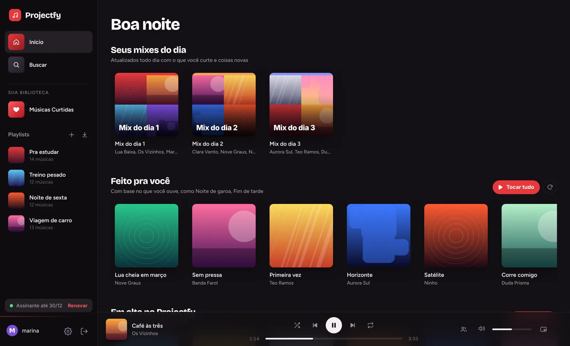The image size is (570, 346).
Task: Click the import playlist download icon
Action: tap(85, 135)
